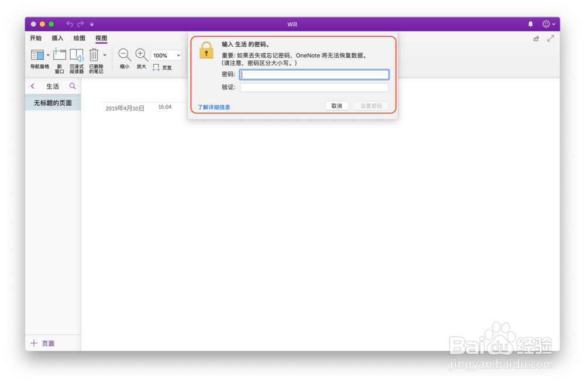Screen dimensions: 585x384
Task: Click the yellow minimize window button
Action: pyautogui.click(x=42, y=24)
